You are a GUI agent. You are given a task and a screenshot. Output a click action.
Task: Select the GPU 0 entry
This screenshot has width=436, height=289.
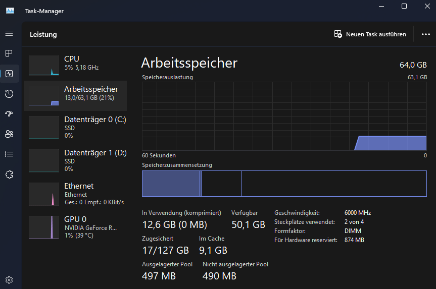tap(75, 226)
